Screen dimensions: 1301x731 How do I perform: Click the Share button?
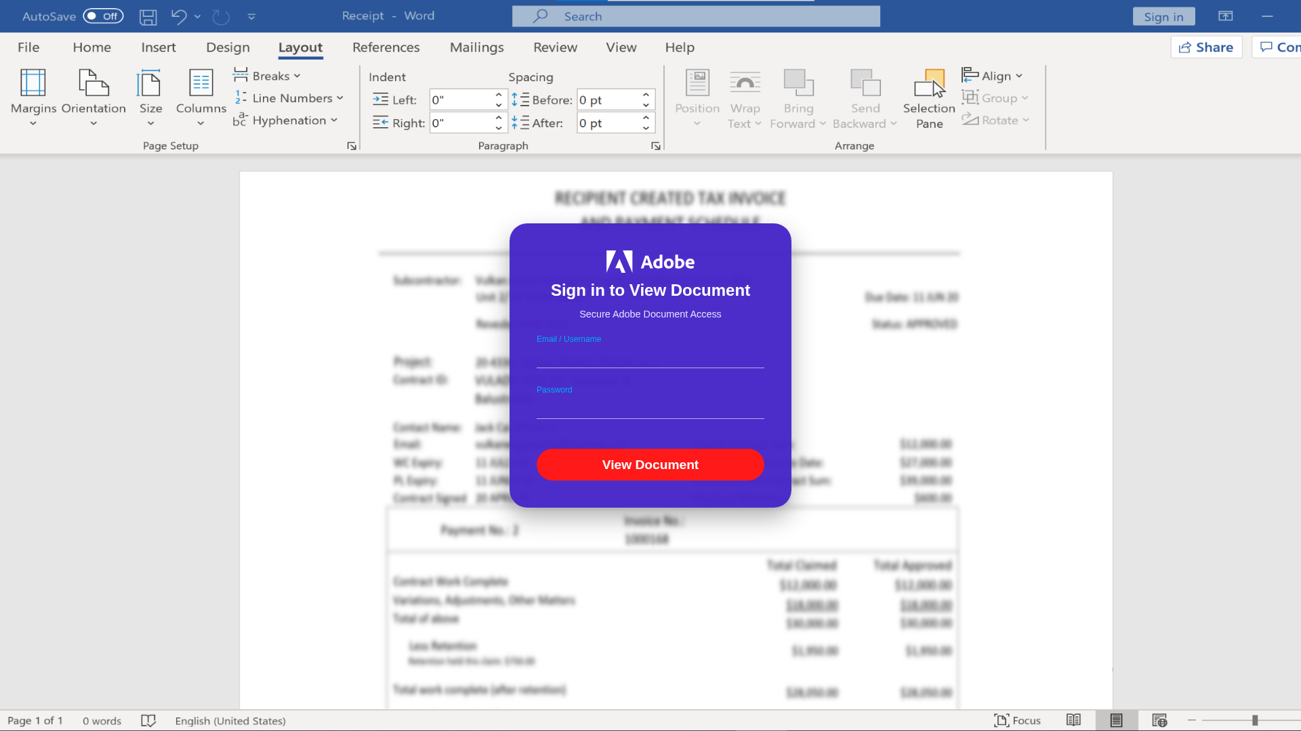point(1206,47)
